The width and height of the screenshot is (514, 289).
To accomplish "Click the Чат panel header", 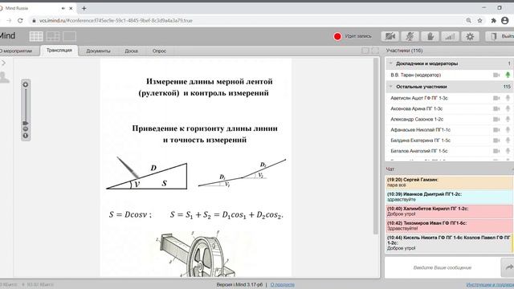I will click(390, 169).
